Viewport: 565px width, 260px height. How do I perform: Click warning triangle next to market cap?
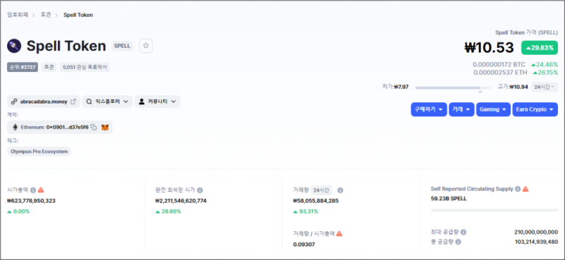coord(41,190)
